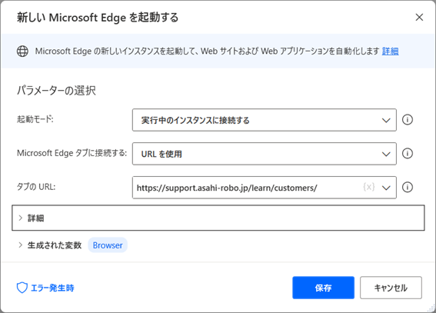Screen dimensions: 436x313
Task: Expand the 詳細 section
Action: 218,218
